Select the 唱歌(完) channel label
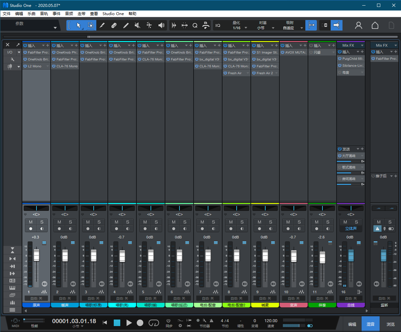This screenshot has height=332, width=401. click(x=122, y=305)
